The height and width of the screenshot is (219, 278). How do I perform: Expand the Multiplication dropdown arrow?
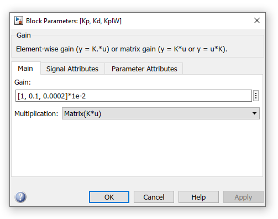pos(254,113)
